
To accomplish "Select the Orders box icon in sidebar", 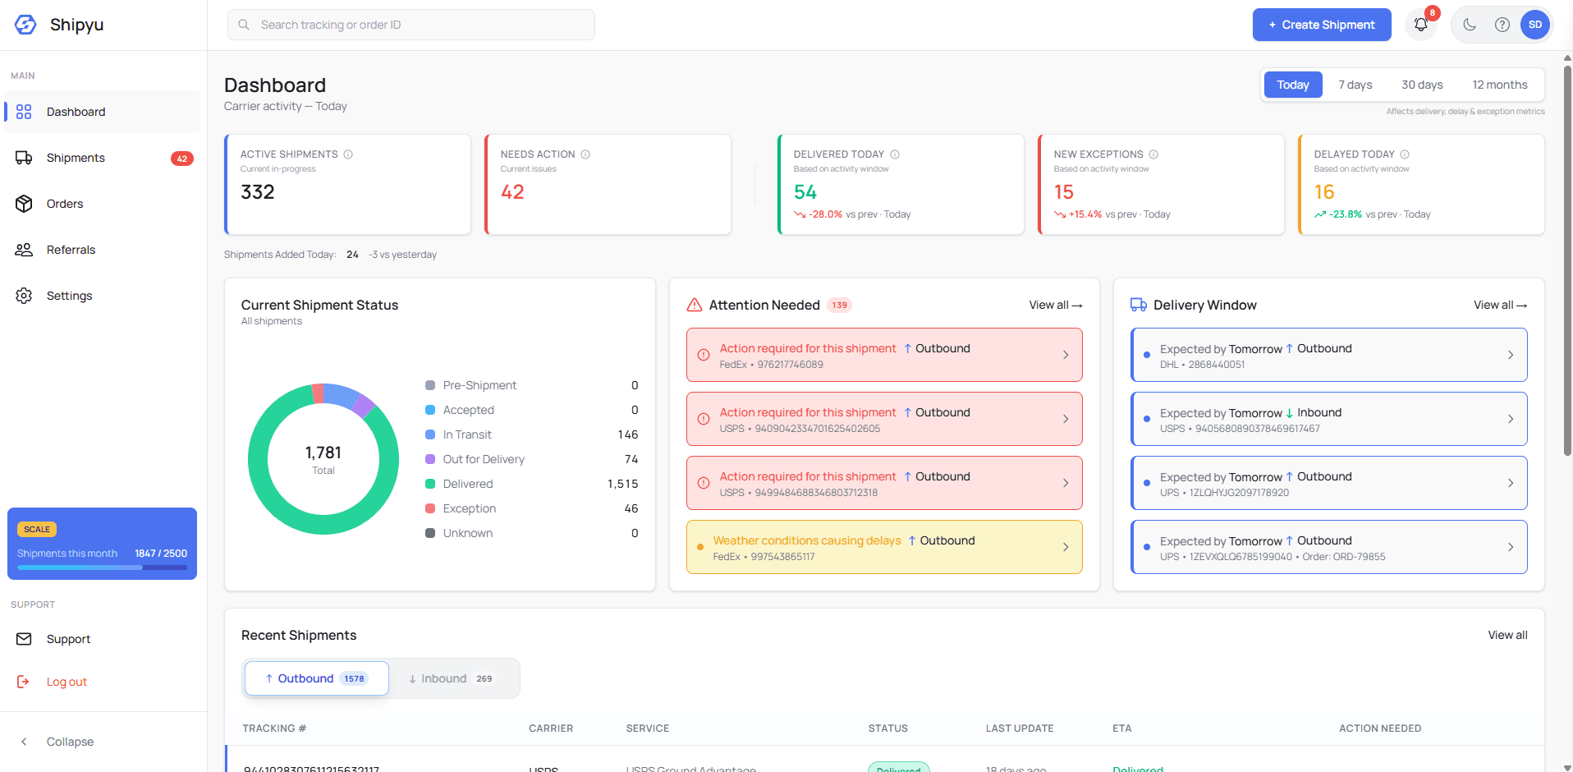I will pos(25,204).
